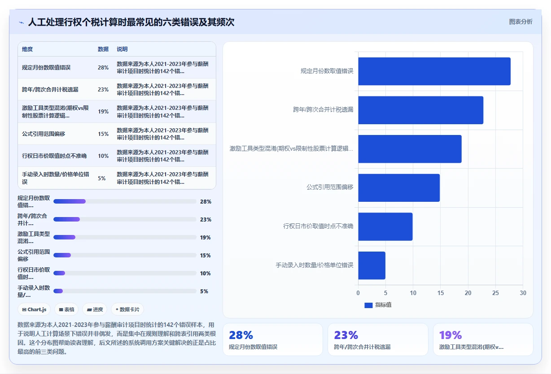The image size is (551, 374).
Task: Click the 数据 column header
Action: (103, 49)
